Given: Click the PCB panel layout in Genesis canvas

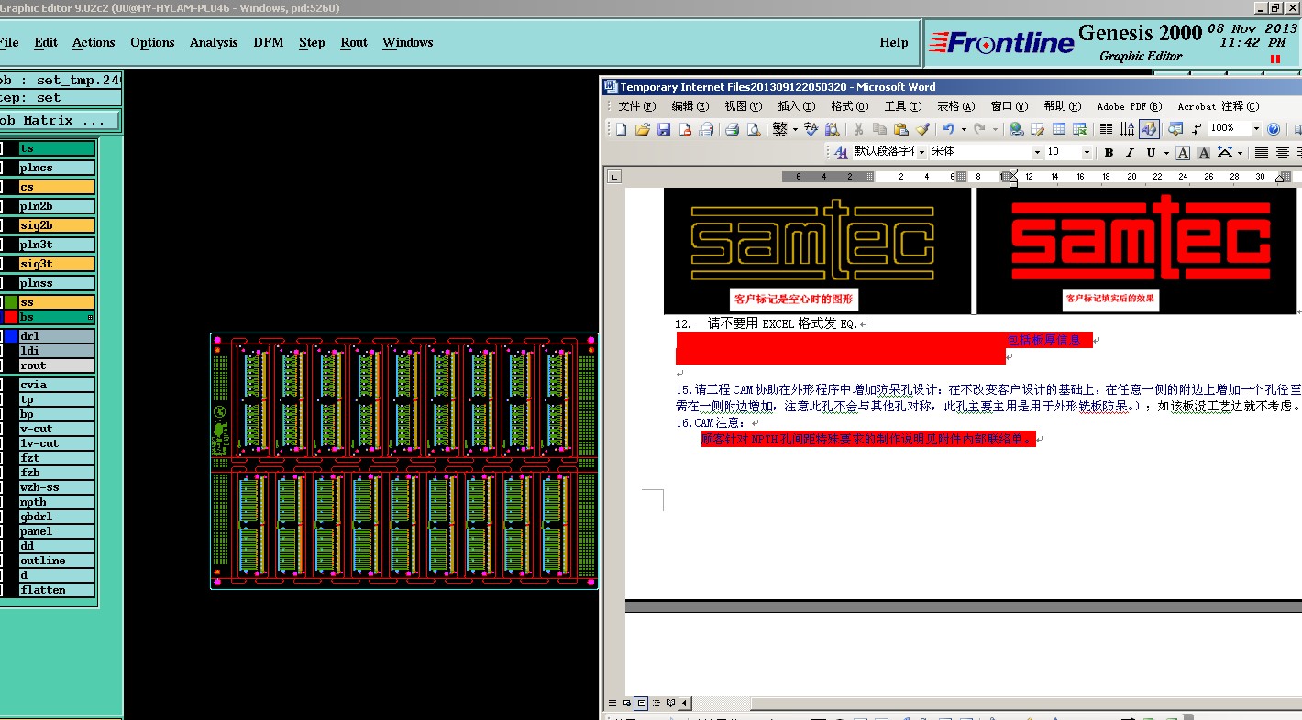Looking at the screenshot, I should click(404, 461).
